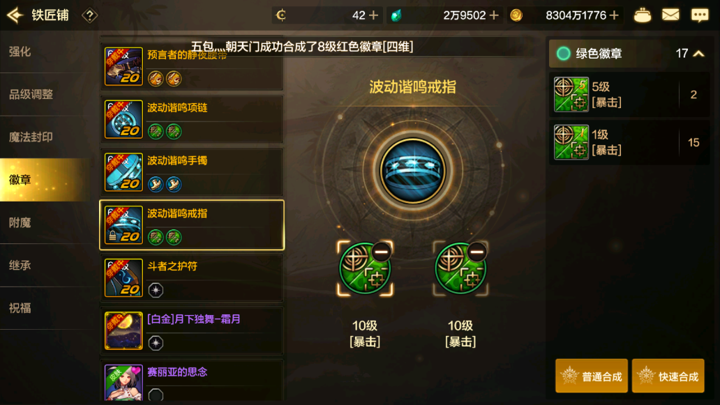Screen dimensions: 720x405
Task: Click the central 波动谐鸣戒指 ring icon
Action: 412,171
